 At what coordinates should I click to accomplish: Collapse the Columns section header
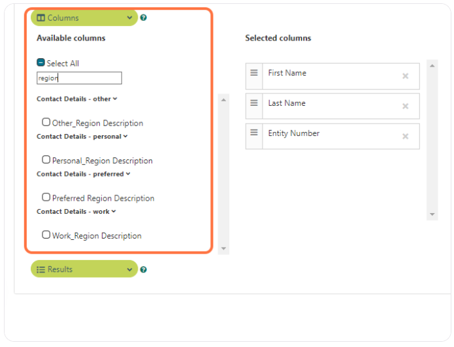coord(84,18)
